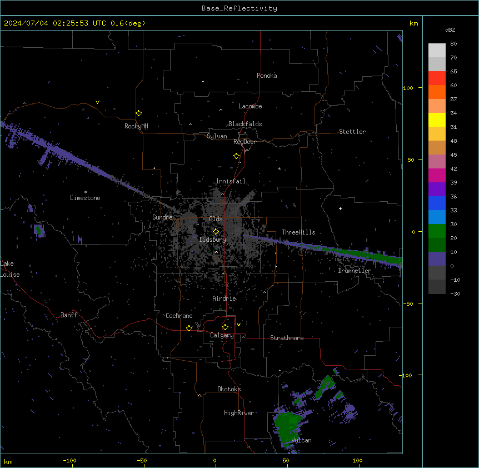This screenshot has width=479, height=468.
Task: Select the Lake Louise label
Action: pos(10,269)
